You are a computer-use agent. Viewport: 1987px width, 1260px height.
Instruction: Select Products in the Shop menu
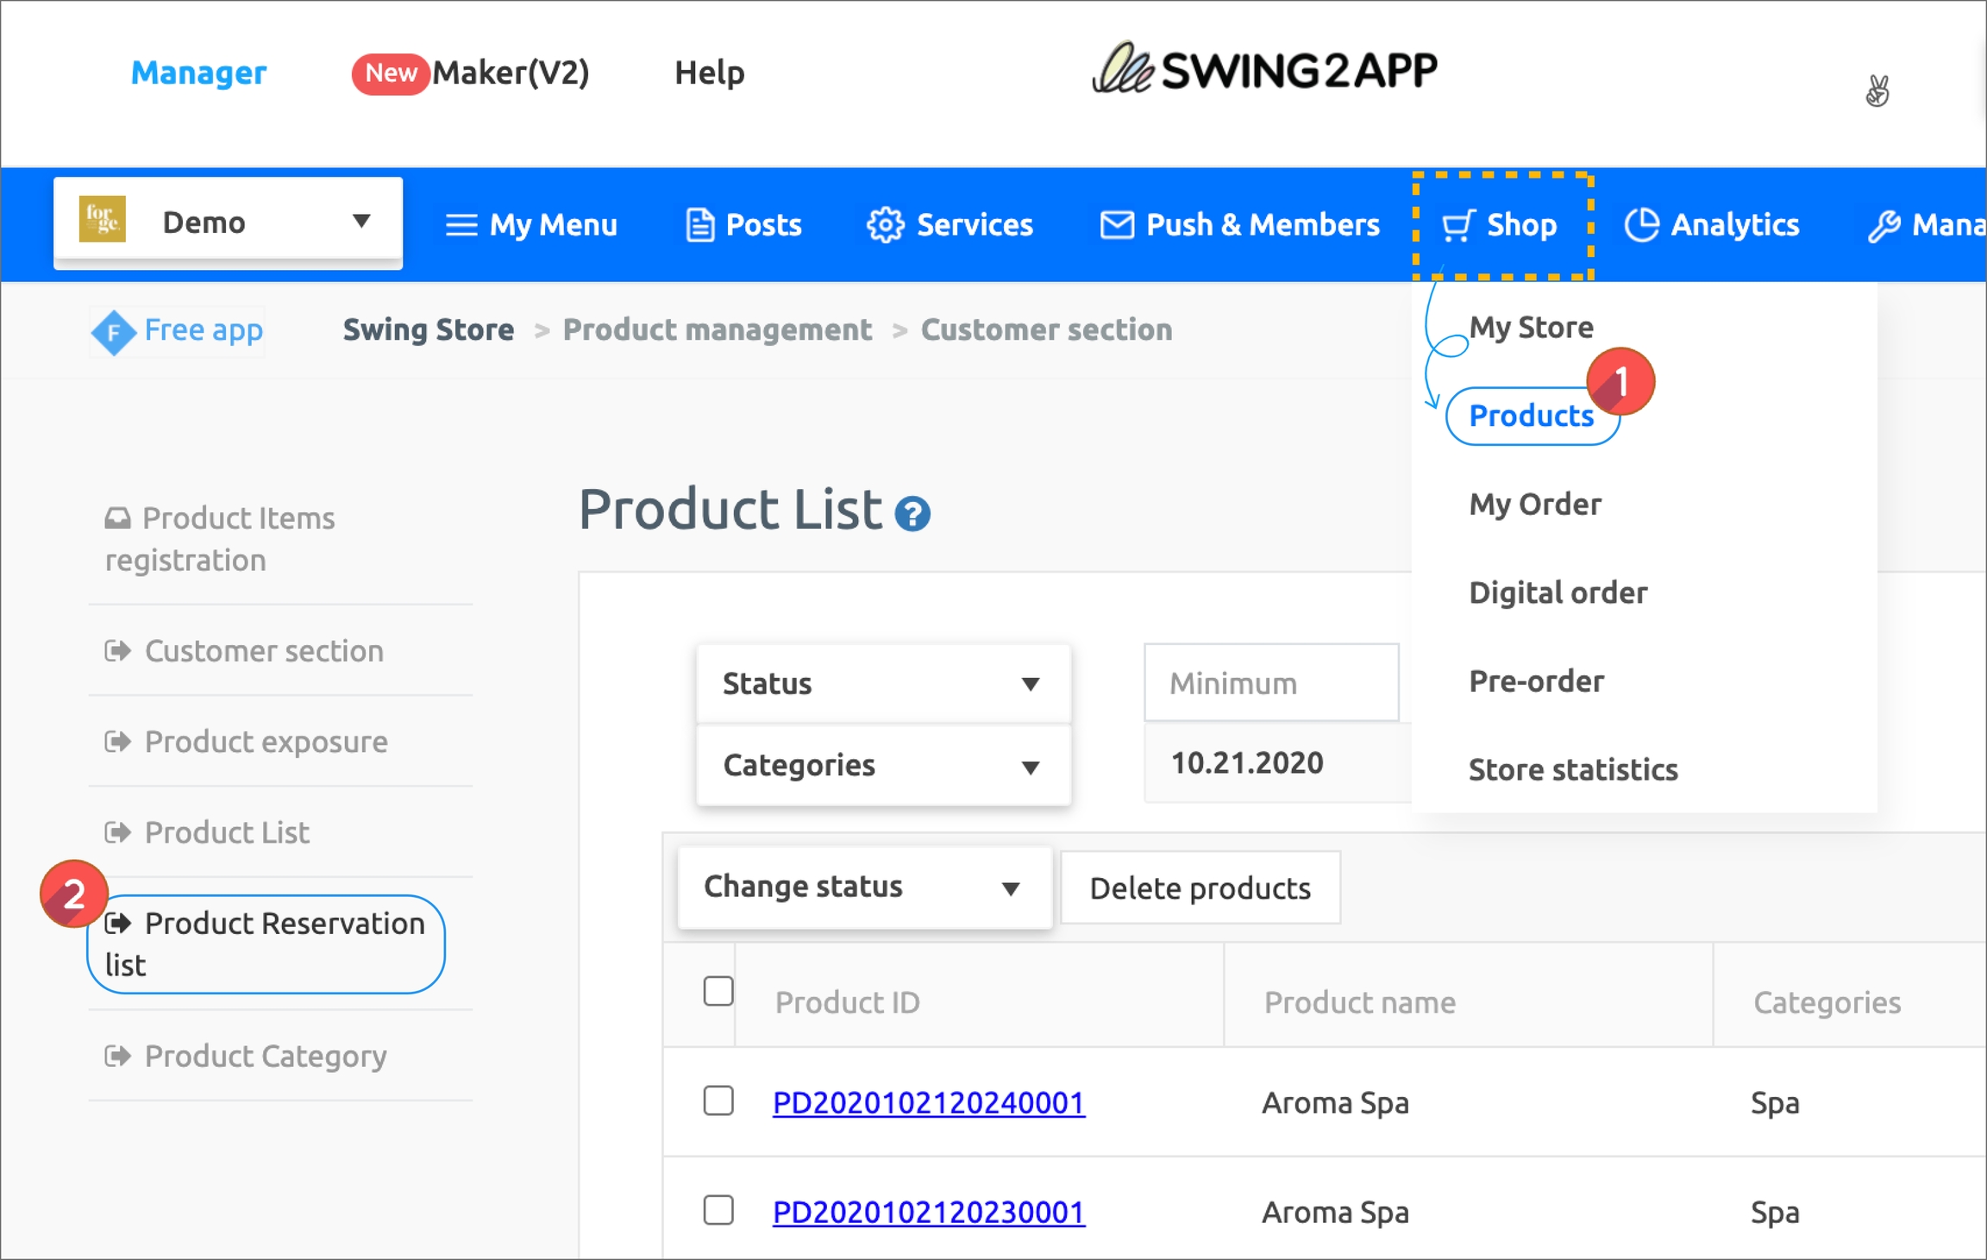click(1531, 417)
